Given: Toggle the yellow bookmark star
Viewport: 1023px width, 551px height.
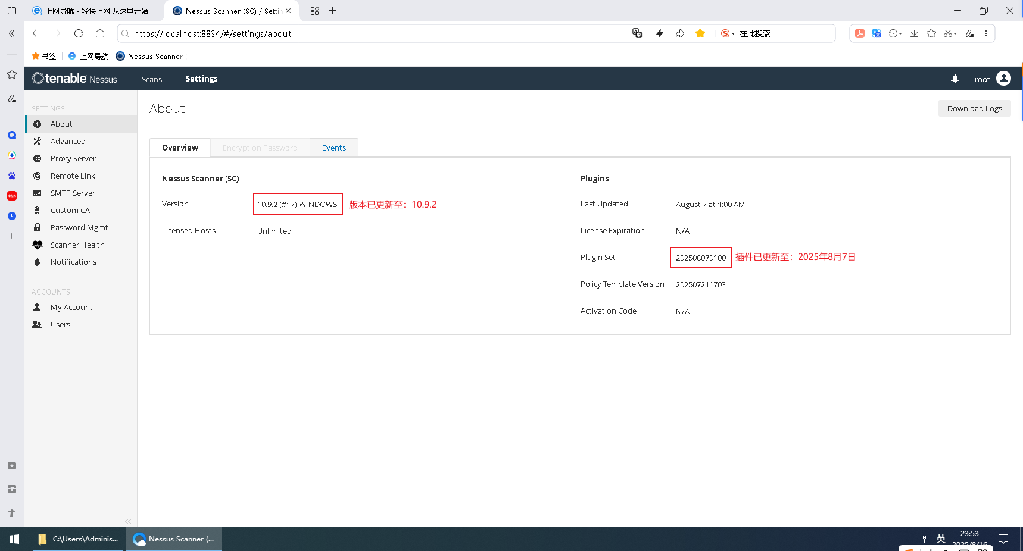Looking at the screenshot, I should (700, 33).
